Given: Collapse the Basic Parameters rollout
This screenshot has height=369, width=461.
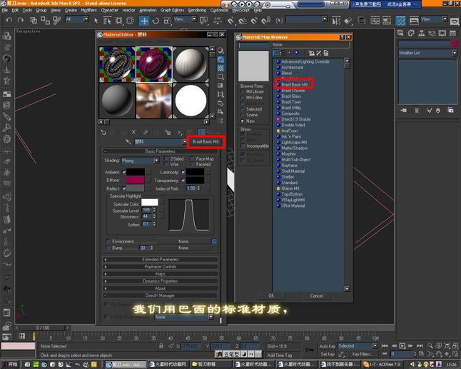Looking at the screenshot, I should pos(161,151).
